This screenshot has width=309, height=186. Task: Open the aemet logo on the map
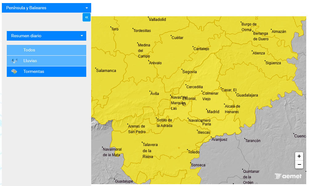point(288,176)
